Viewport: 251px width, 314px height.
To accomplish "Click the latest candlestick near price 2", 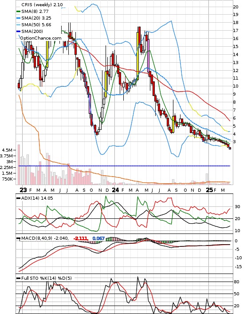I will (x=230, y=148).
